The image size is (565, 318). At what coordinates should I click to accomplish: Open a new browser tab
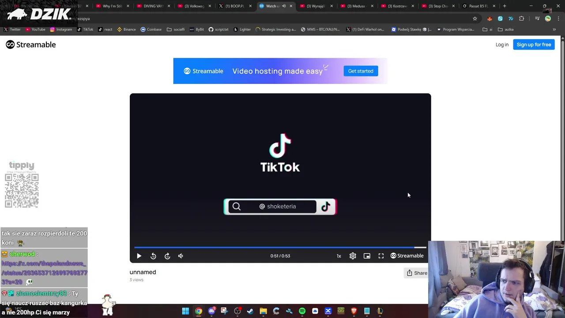click(x=505, y=6)
